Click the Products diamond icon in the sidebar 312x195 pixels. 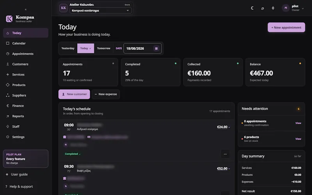[7, 85]
